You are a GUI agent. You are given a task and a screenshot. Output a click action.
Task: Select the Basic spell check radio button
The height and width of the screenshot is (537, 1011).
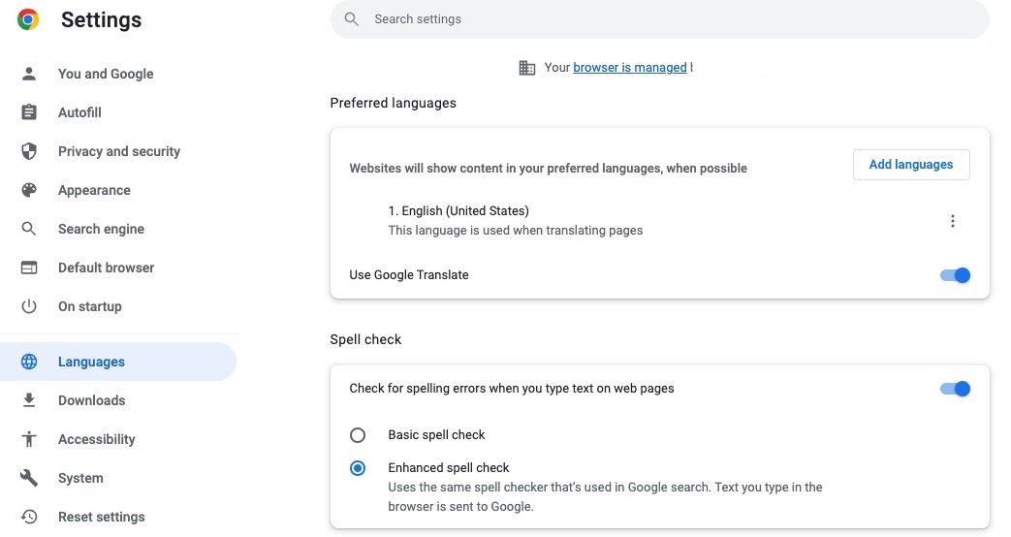tap(358, 435)
